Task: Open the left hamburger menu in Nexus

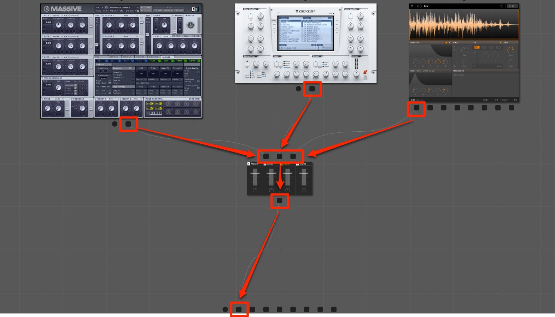Action: (271, 10)
